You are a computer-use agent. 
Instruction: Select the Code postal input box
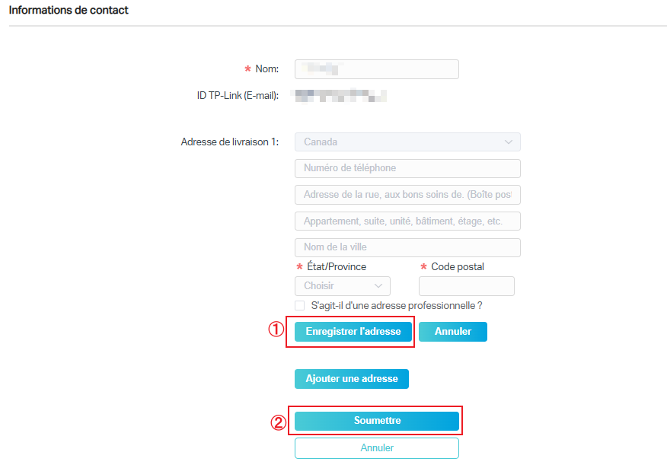(x=466, y=285)
